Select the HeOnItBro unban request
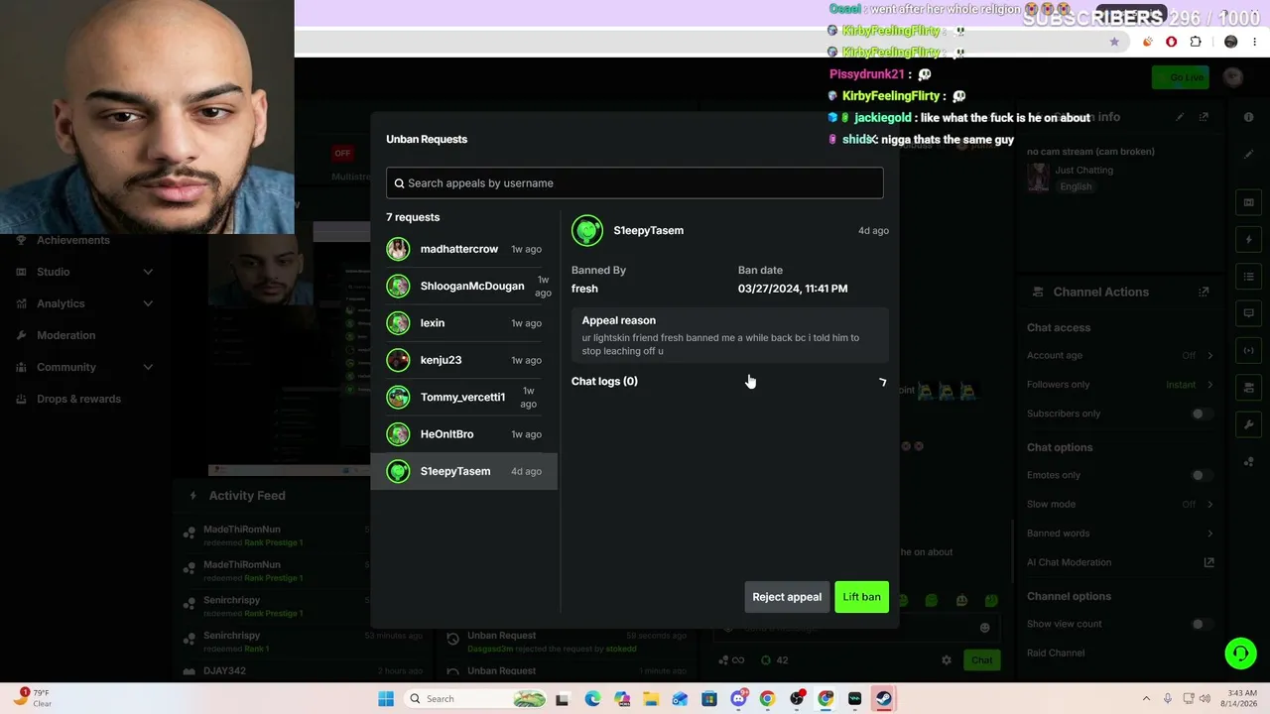1270x714 pixels. tap(464, 434)
